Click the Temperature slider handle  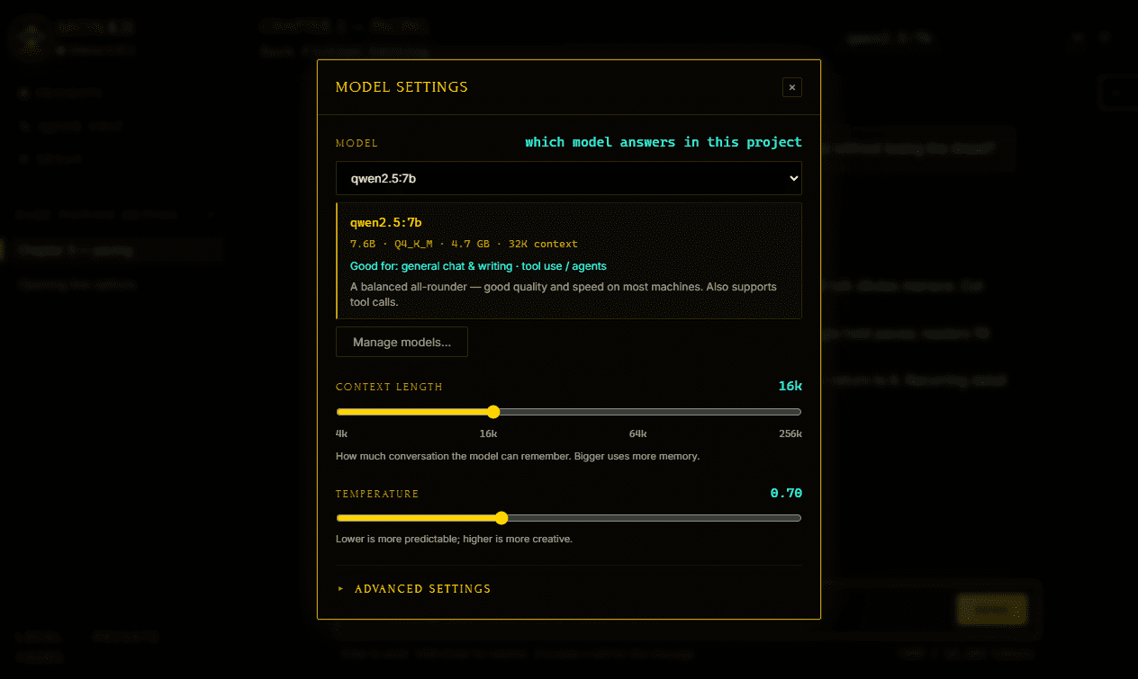tap(501, 518)
